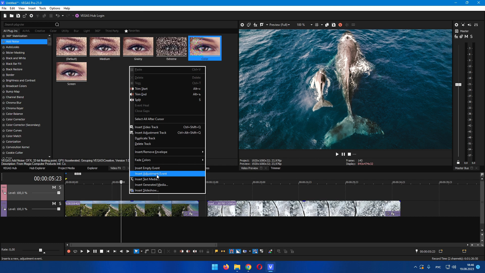Solo video track 1 with S
The height and width of the screenshot is (273, 485).
(60, 187)
